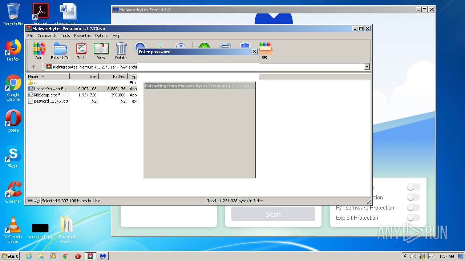Open the File menu
This screenshot has width=465, height=261.
coord(30,36)
